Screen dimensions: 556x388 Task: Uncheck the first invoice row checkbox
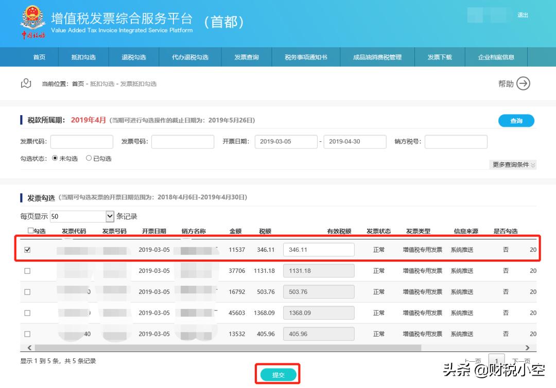(28, 249)
